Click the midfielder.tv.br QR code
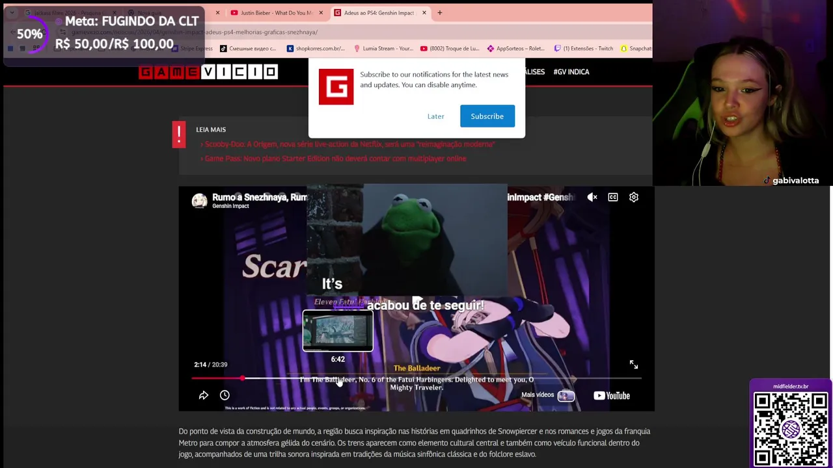This screenshot has width=833, height=468. tap(791, 428)
